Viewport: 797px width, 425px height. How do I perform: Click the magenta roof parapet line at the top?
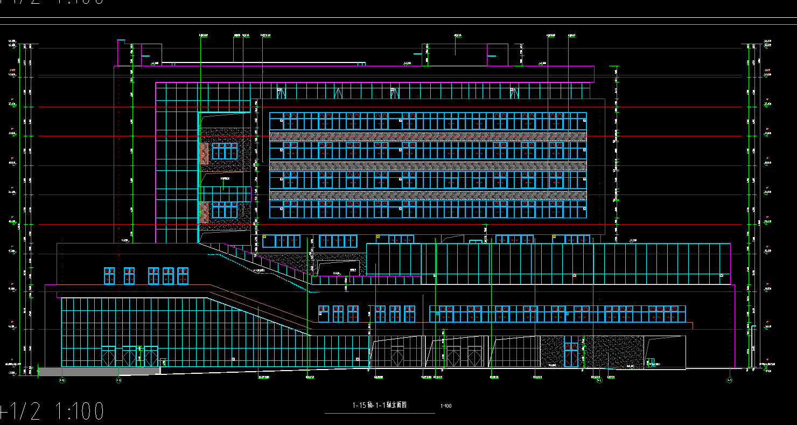click(x=354, y=66)
